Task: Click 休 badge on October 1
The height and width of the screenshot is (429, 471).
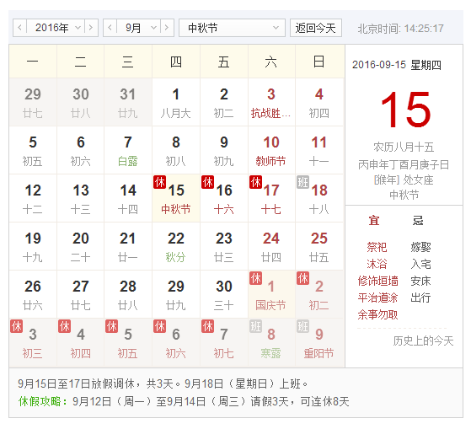Action: coord(255,278)
